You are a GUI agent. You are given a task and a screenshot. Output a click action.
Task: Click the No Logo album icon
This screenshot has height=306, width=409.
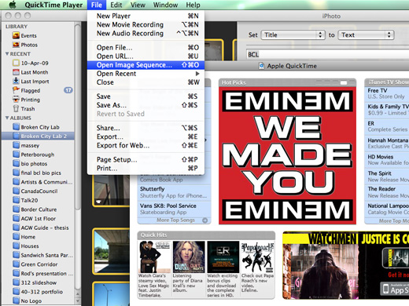point(16,301)
